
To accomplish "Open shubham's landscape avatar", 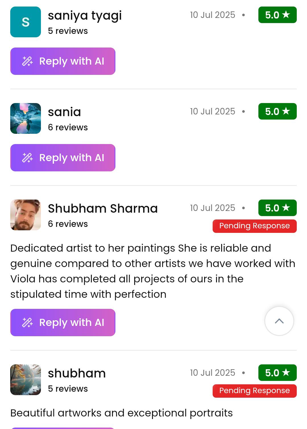I will 26,380.
